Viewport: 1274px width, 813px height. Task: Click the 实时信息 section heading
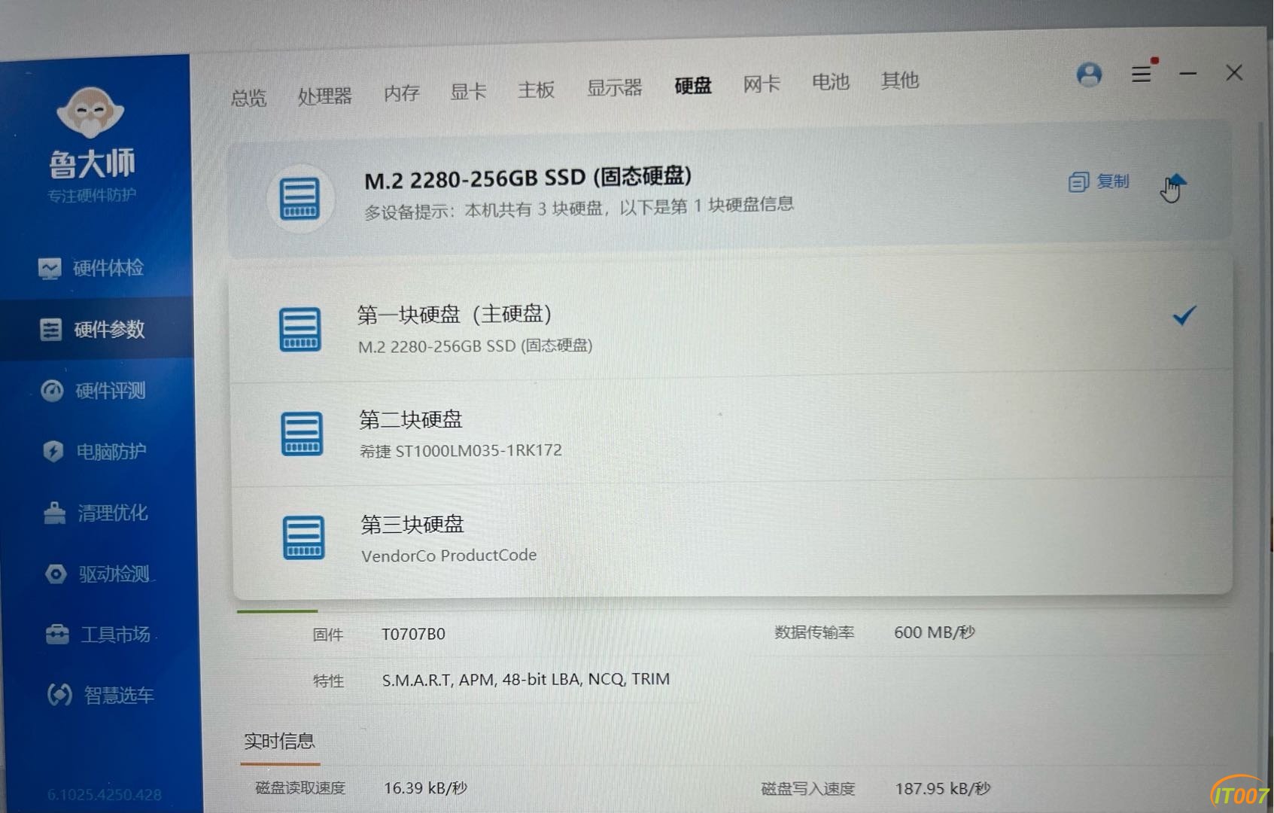click(279, 741)
